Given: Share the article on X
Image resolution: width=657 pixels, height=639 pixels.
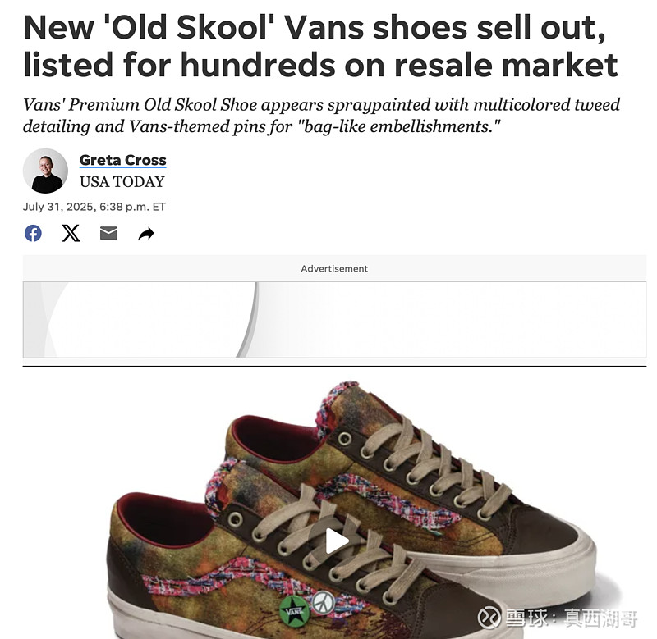Looking at the screenshot, I should pos(71,233).
